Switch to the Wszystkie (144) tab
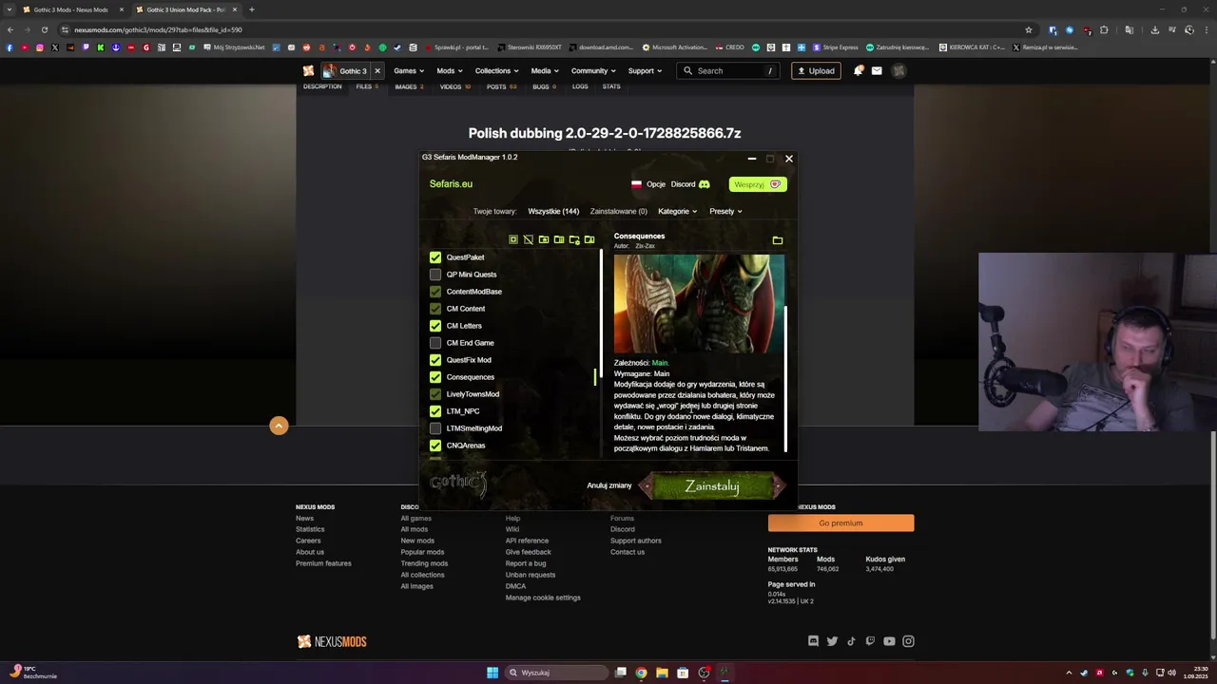Image resolution: width=1217 pixels, height=684 pixels. [553, 211]
